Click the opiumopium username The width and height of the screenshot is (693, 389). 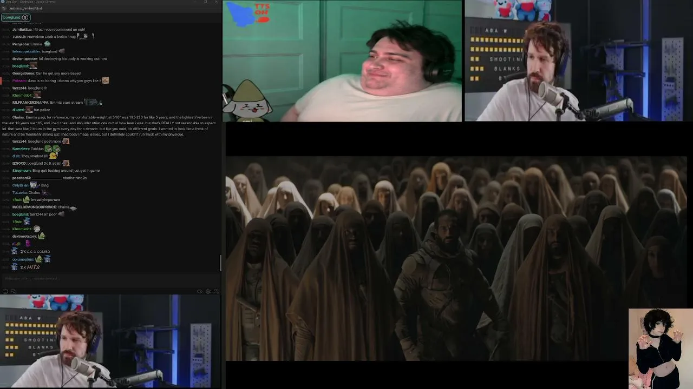pyautogui.click(x=23, y=259)
